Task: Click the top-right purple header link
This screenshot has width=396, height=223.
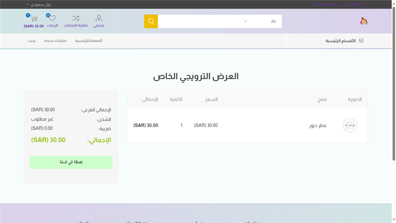Action: point(353,4)
